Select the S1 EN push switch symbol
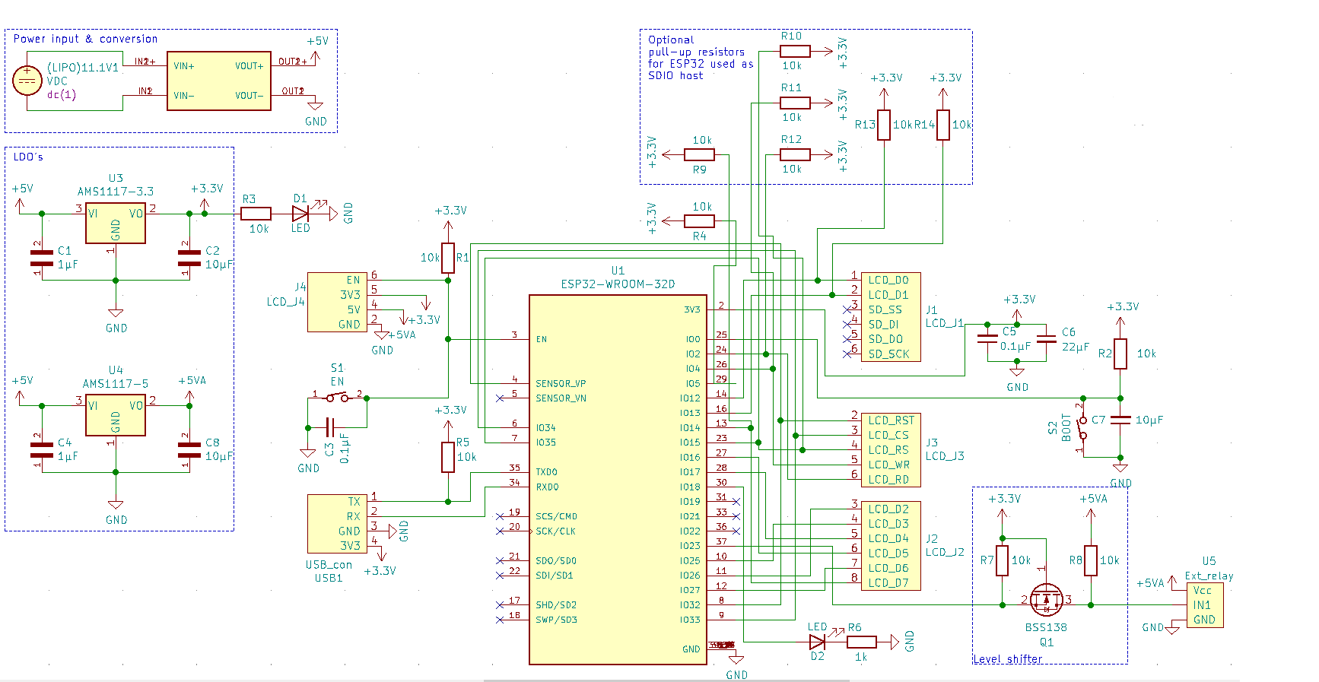 pos(337,396)
